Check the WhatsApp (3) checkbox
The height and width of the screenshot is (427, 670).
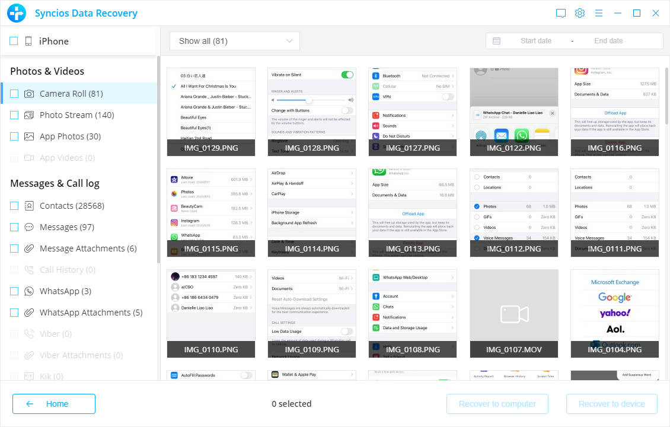[x=14, y=291]
